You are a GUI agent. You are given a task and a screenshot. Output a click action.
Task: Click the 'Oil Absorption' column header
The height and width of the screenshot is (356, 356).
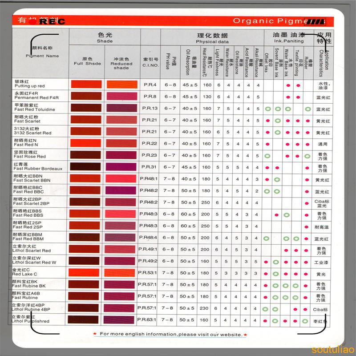(188, 62)
